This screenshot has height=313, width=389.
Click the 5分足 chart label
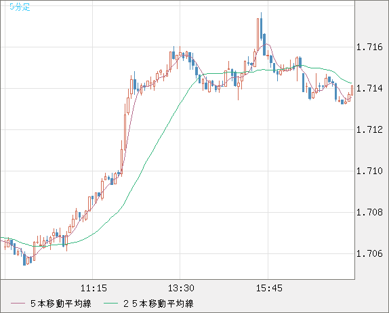click(x=20, y=7)
